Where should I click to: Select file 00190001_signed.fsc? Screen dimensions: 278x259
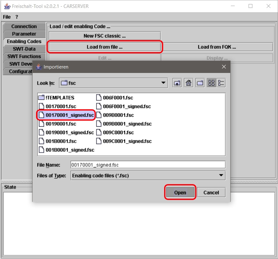66,132
